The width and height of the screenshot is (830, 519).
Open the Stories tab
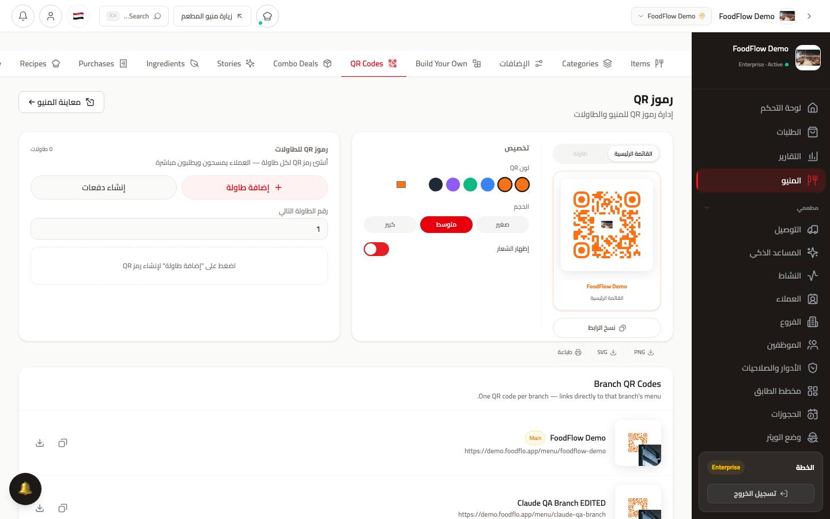click(236, 63)
